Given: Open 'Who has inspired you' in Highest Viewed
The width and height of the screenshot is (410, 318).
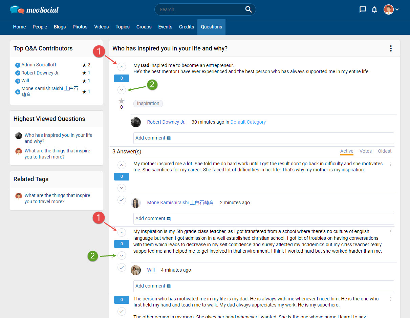Looking at the screenshot, I should click(58, 138).
